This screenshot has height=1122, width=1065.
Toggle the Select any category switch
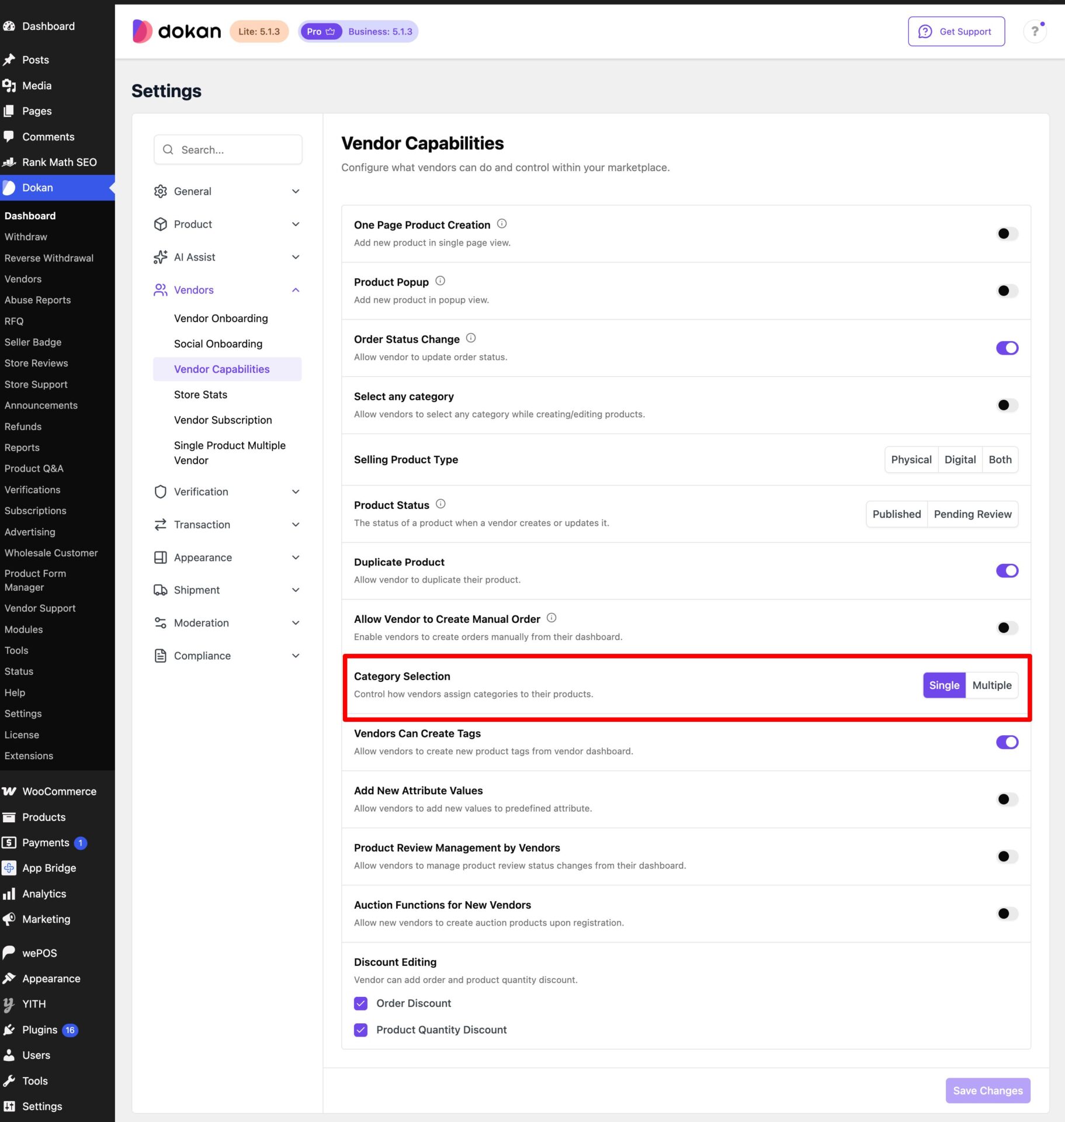point(1007,405)
